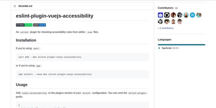Click the npm install command code block
216x108 pixels.
point(82,74)
